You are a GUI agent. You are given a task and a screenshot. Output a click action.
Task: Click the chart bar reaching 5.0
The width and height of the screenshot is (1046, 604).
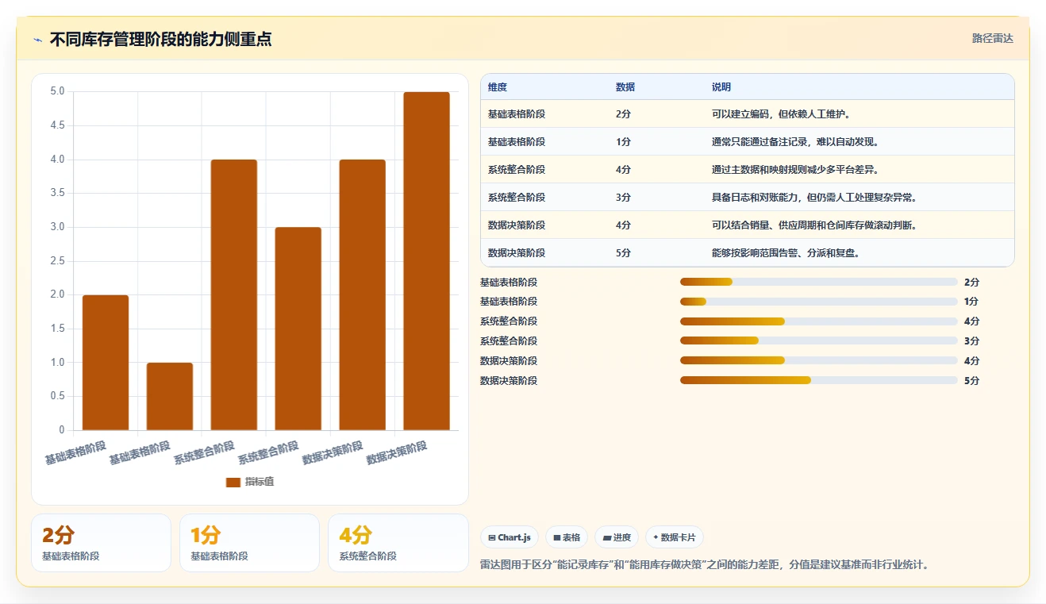pos(427,261)
